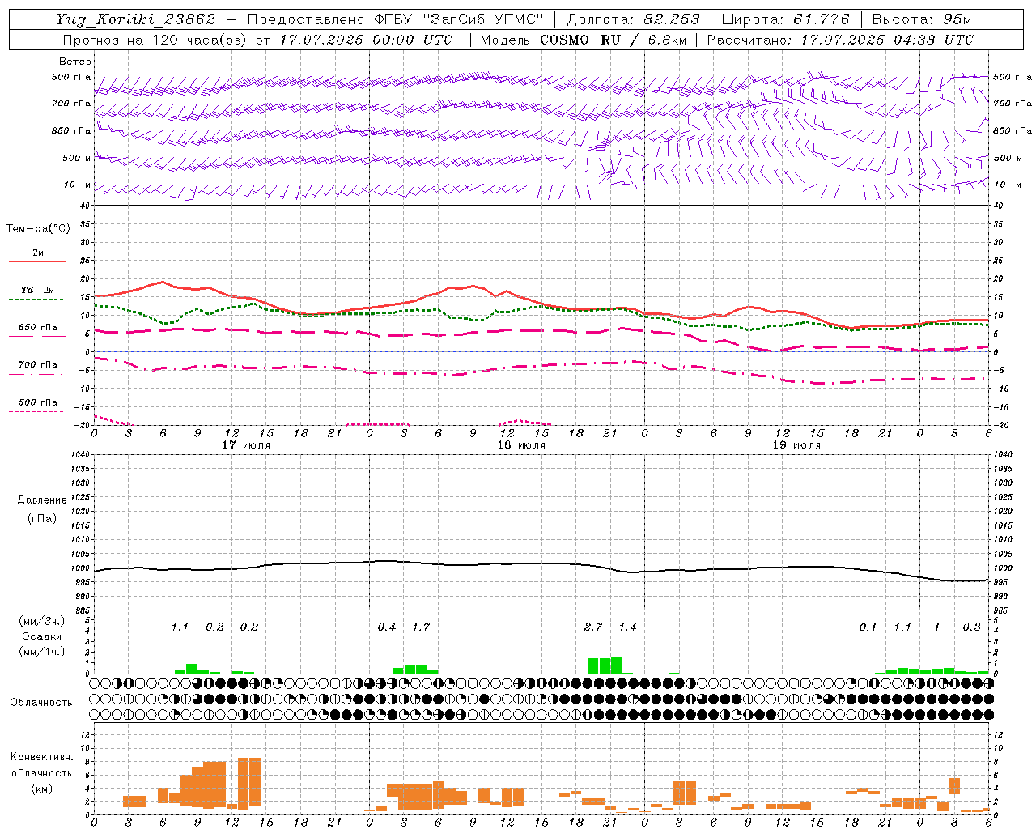Select the 0.1 precipitation amount

868,627
